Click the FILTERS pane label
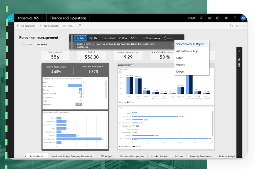 (239, 62)
